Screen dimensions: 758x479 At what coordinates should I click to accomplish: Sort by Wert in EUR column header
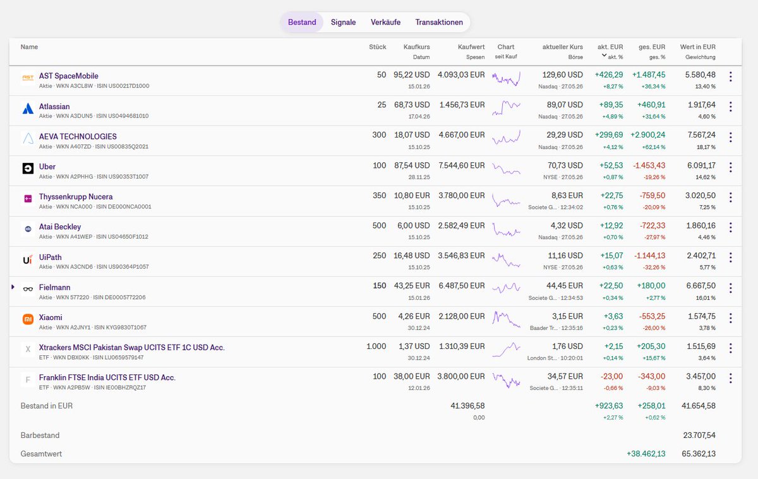(x=698, y=47)
